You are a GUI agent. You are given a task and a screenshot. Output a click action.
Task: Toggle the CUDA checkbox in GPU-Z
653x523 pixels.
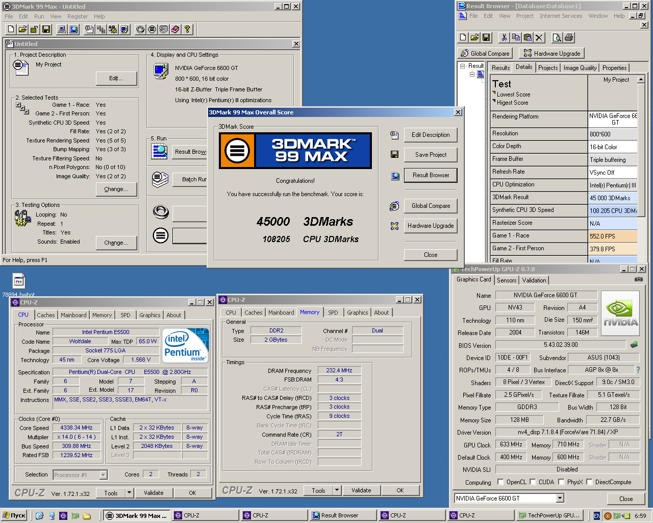click(x=533, y=482)
